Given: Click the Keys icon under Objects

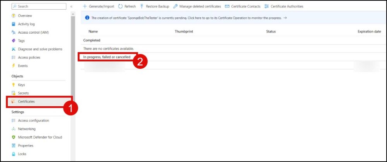Looking at the screenshot, I should tap(14, 85).
